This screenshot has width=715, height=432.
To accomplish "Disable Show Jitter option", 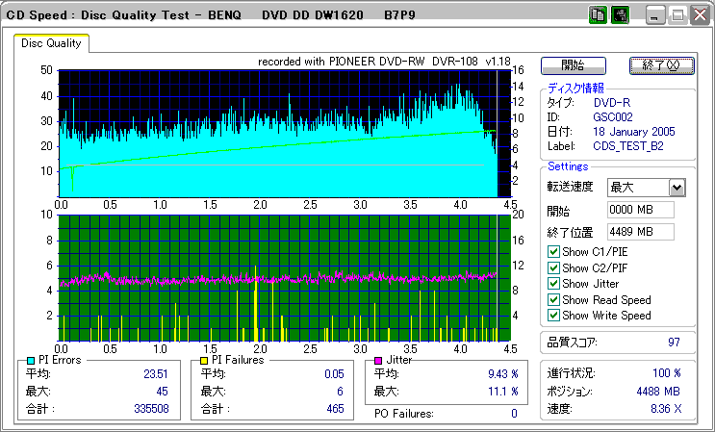I will pos(553,283).
